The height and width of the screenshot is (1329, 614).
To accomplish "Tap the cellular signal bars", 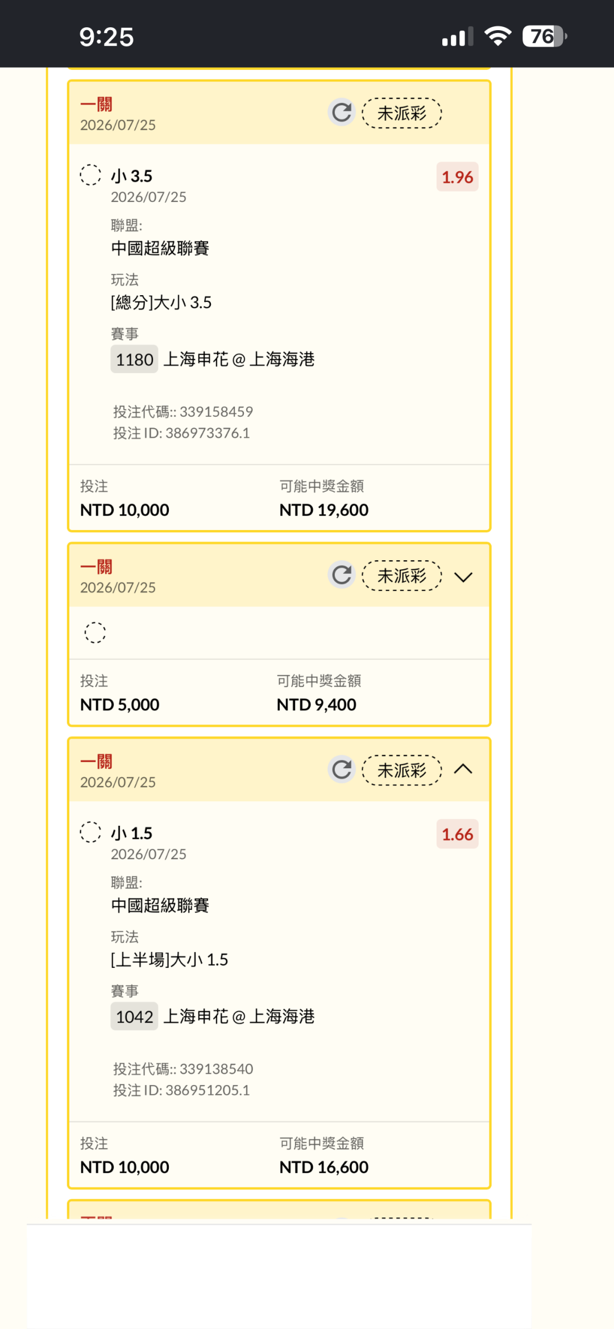I will (458, 37).
